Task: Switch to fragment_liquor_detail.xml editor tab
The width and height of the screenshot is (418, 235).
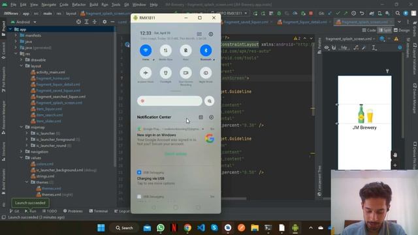Action: (304, 22)
